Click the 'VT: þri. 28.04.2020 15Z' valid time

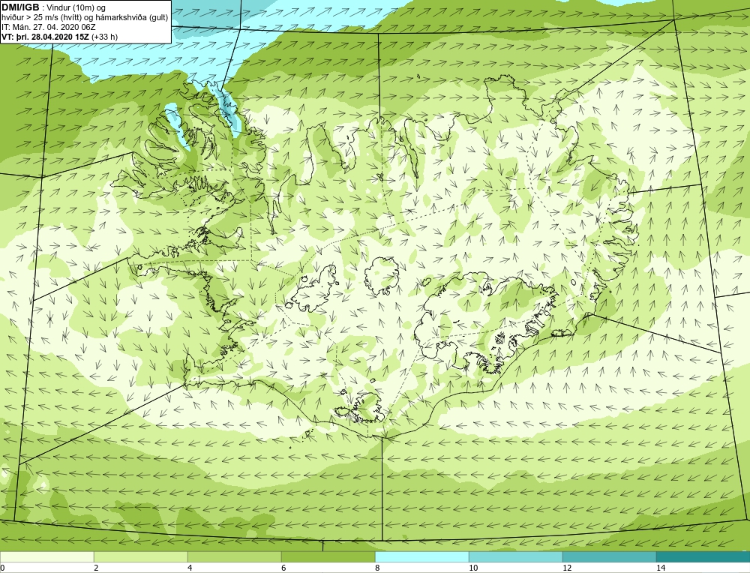46,37
